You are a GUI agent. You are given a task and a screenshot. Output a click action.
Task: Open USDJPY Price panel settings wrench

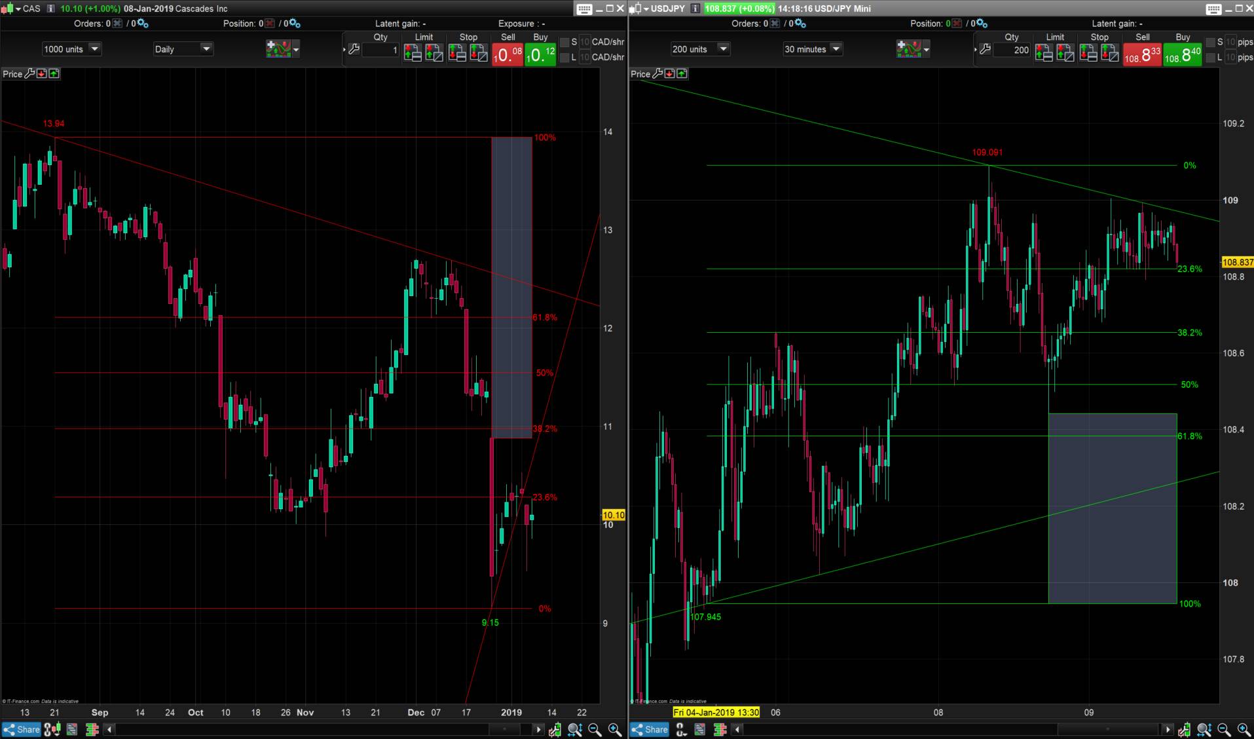tap(657, 74)
